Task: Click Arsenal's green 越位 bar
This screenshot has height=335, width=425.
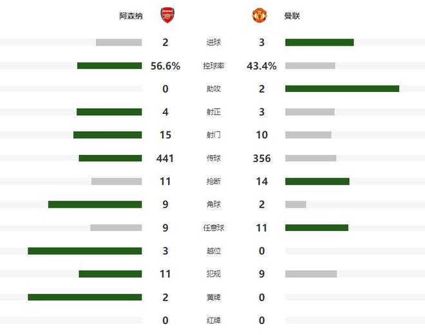Action: (x=84, y=251)
